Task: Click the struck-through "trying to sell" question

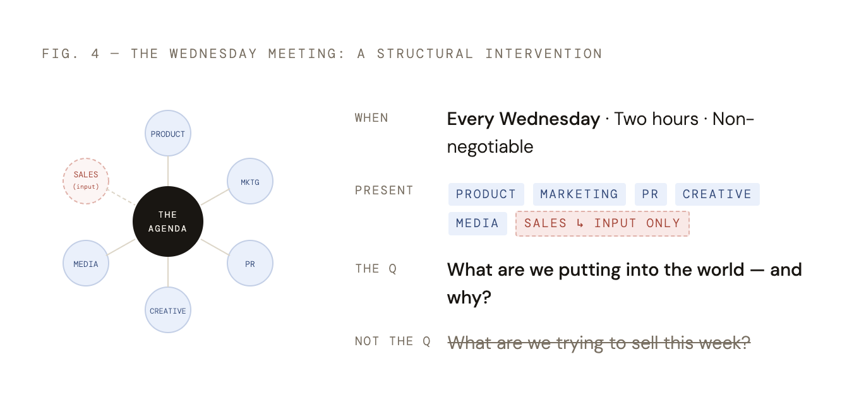Action: (598, 343)
